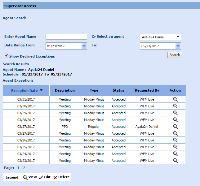View the 03/23/2017 Meeting exception

175,161
